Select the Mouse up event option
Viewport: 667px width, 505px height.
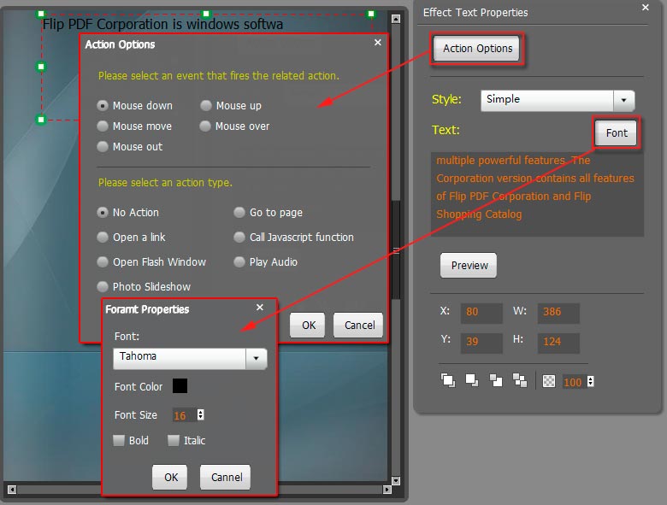pyautogui.click(x=206, y=106)
